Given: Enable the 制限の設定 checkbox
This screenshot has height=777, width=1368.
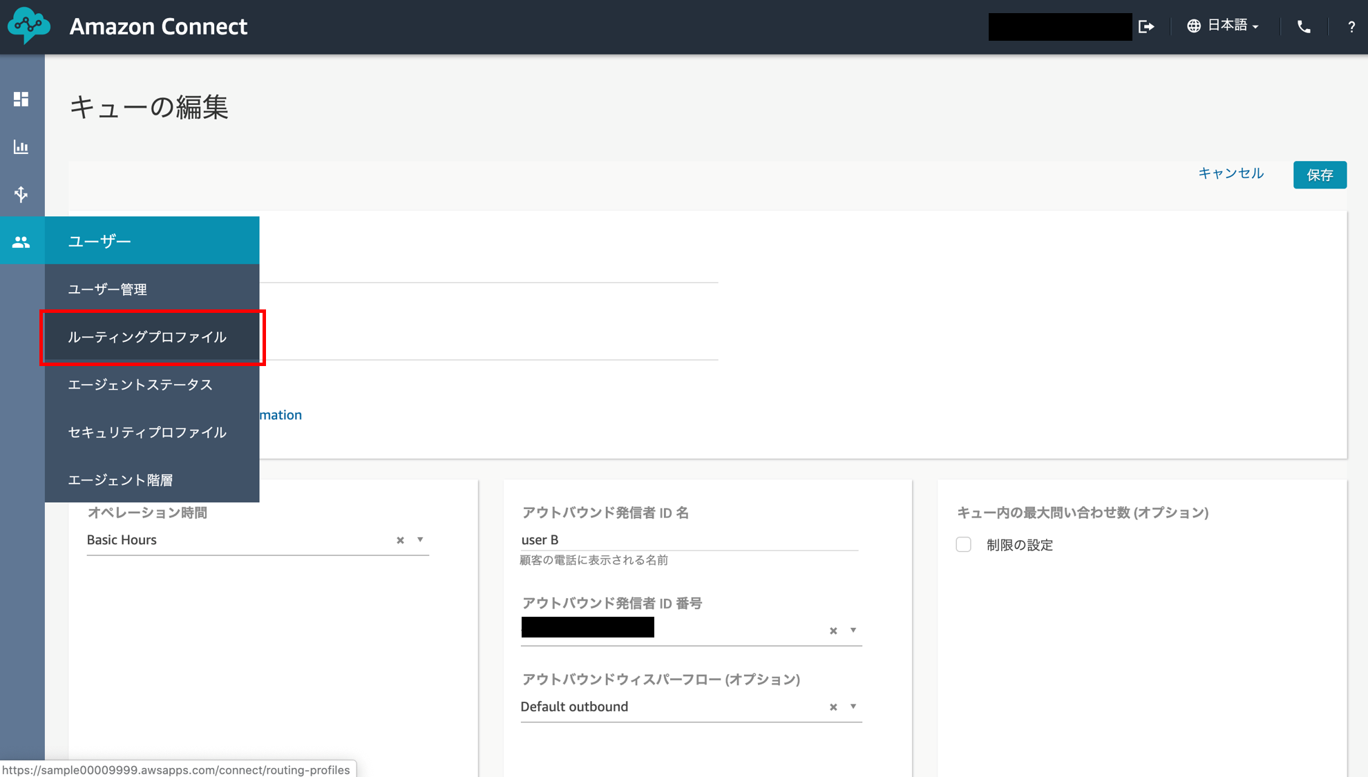Looking at the screenshot, I should [x=963, y=544].
